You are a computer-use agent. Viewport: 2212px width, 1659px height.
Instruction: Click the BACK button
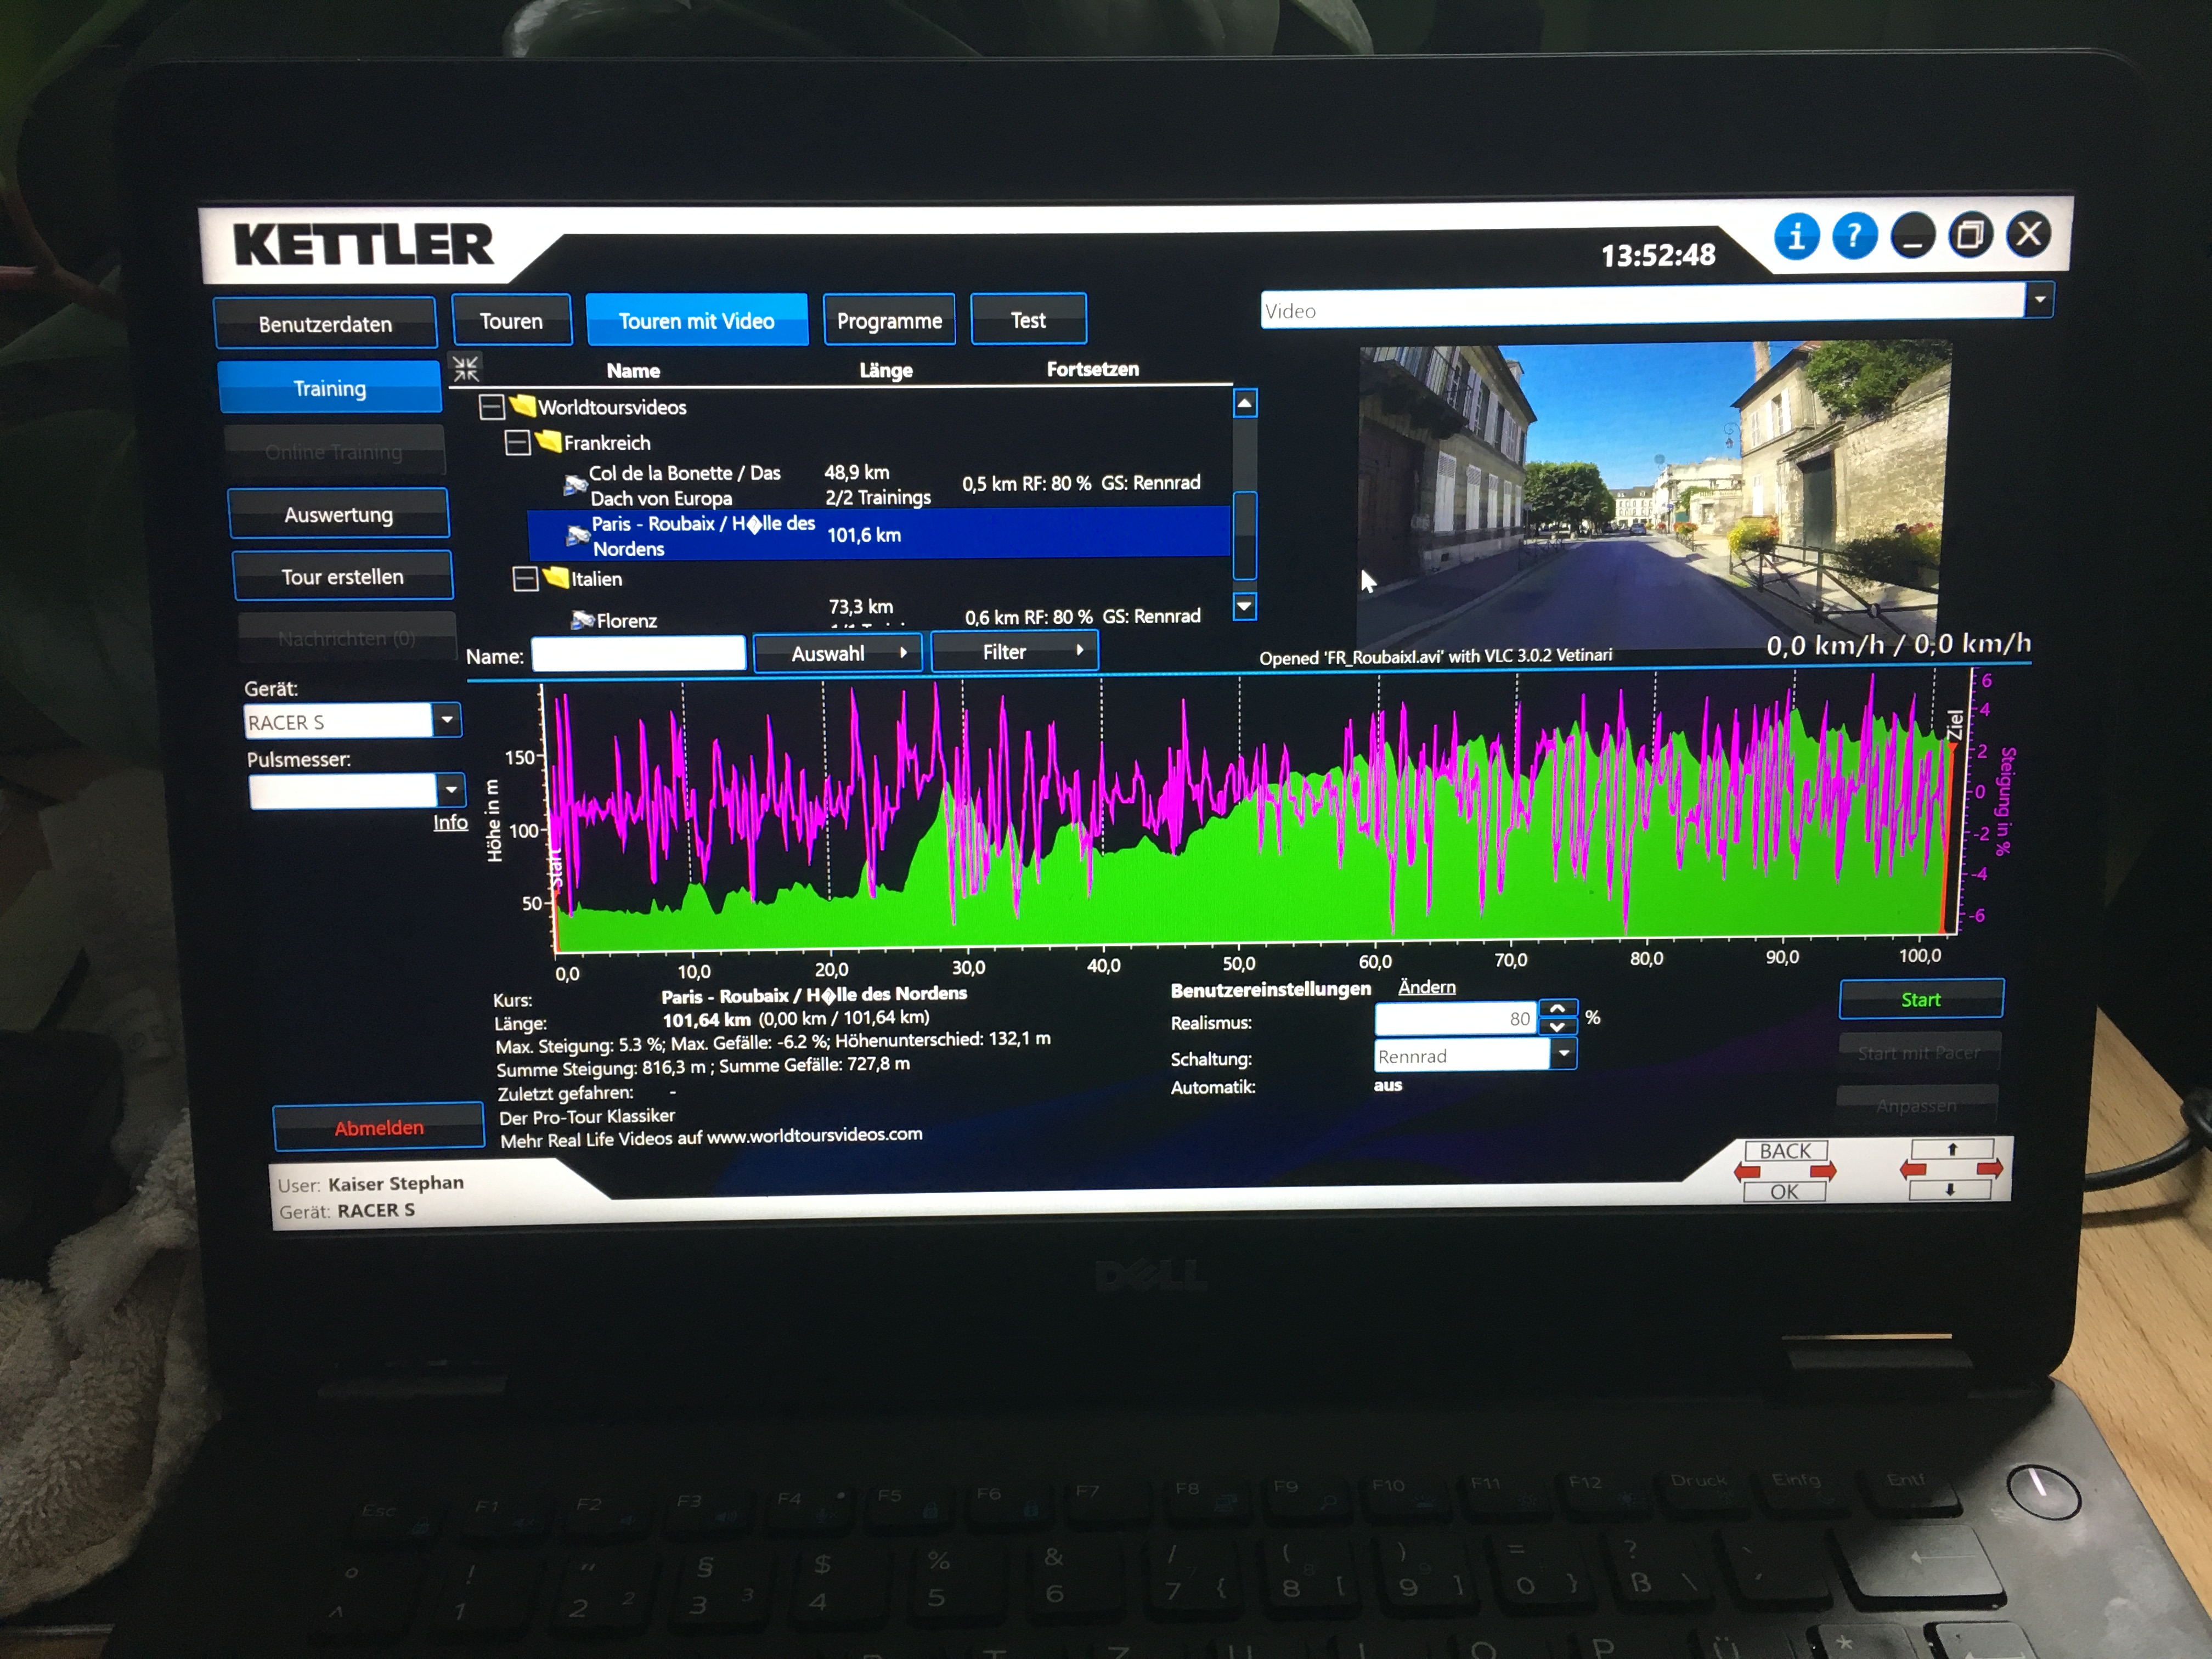click(x=1785, y=1150)
